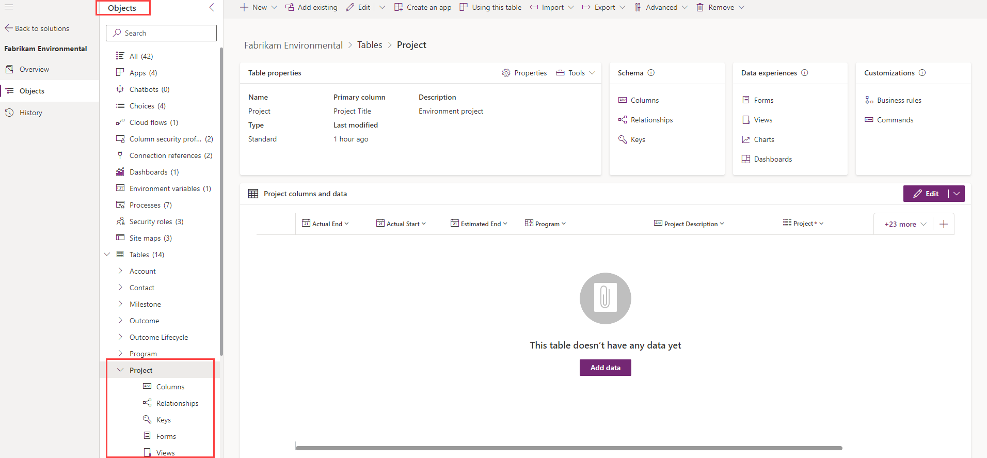Image resolution: width=987 pixels, height=458 pixels.
Task: Click the Environment variables icon
Action: pos(120,188)
